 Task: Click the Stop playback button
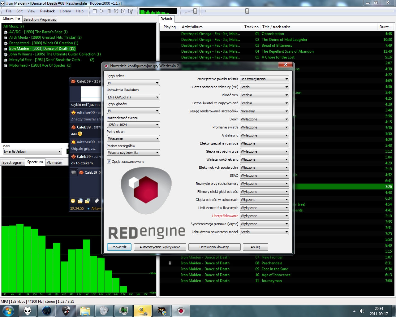(95, 11)
